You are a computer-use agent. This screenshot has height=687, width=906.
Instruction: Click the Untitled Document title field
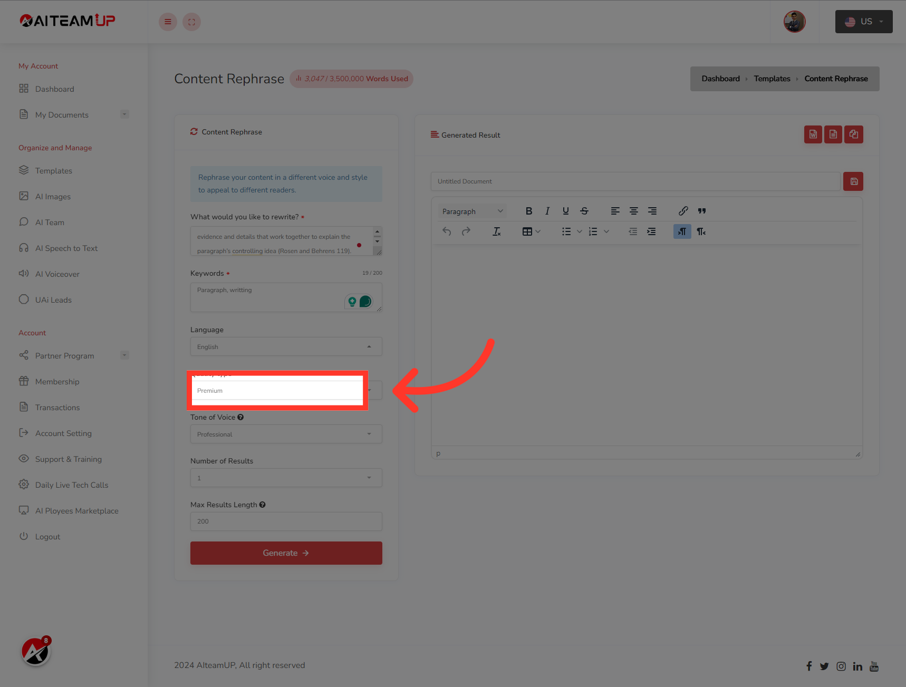[x=635, y=181]
